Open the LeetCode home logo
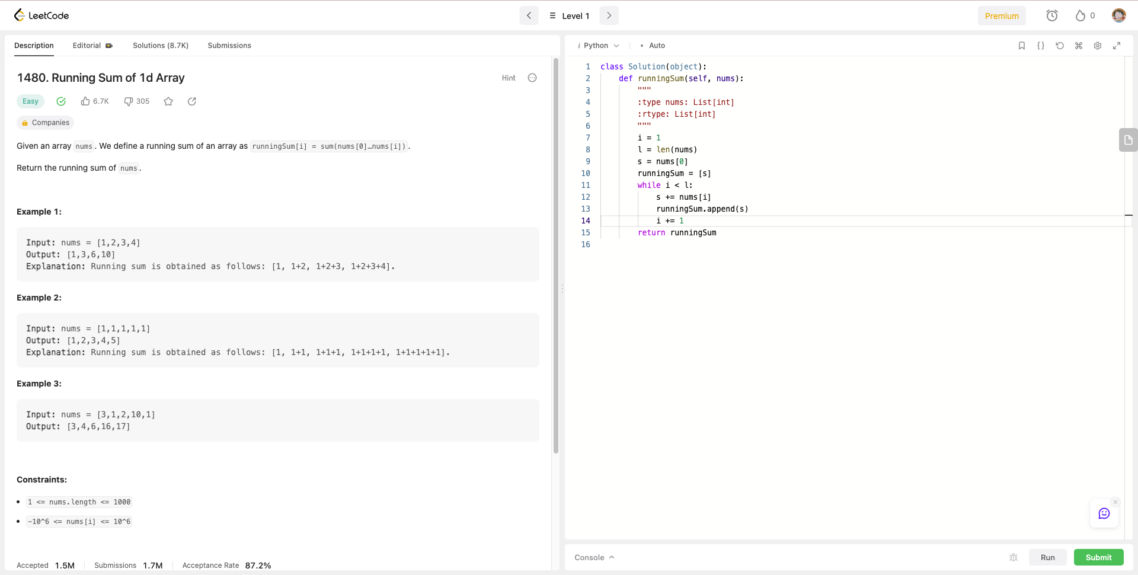 (x=41, y=15)
